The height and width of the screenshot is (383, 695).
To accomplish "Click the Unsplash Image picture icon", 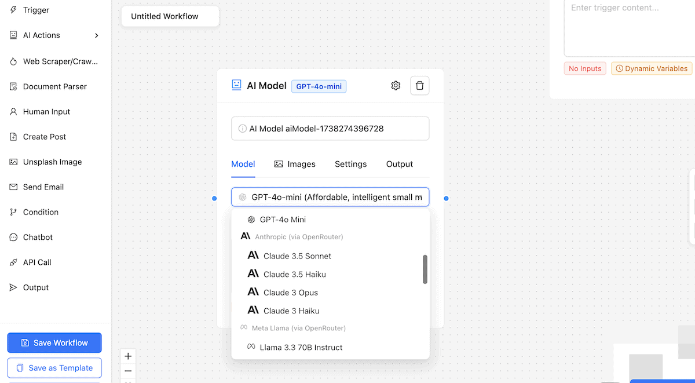I will 13,162.
